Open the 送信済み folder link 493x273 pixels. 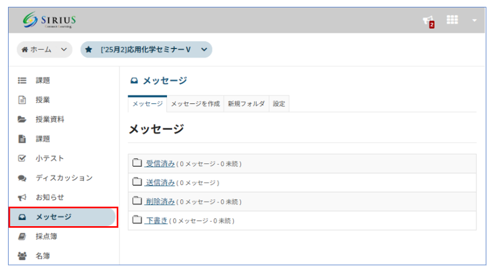point(160,182)
